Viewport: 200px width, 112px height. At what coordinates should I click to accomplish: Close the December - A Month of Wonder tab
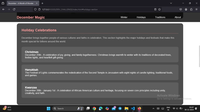click(x=37, y=3)
